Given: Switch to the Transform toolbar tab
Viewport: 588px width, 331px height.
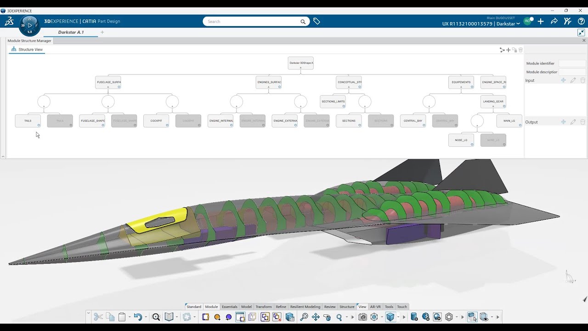Looking at the screenshot, I should 264,307.
